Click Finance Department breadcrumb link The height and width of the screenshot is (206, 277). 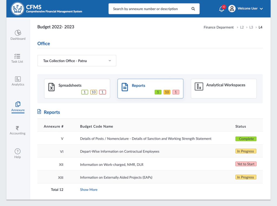219,27
